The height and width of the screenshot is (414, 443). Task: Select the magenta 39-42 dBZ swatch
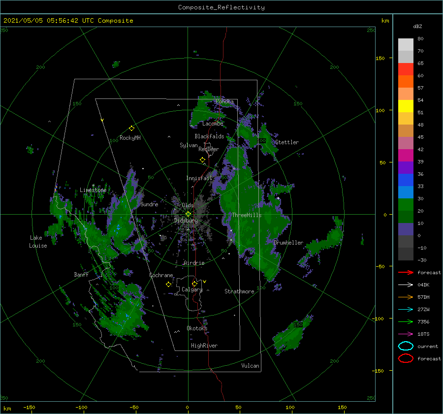[406, 156]
